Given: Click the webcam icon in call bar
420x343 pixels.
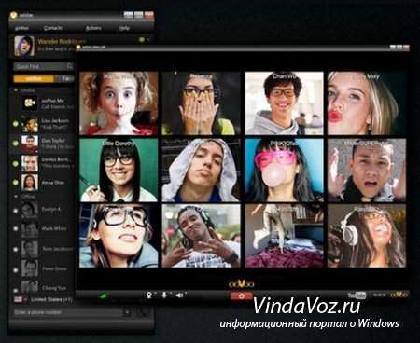Looking at the screenshot, I should (x=149, y=295).
